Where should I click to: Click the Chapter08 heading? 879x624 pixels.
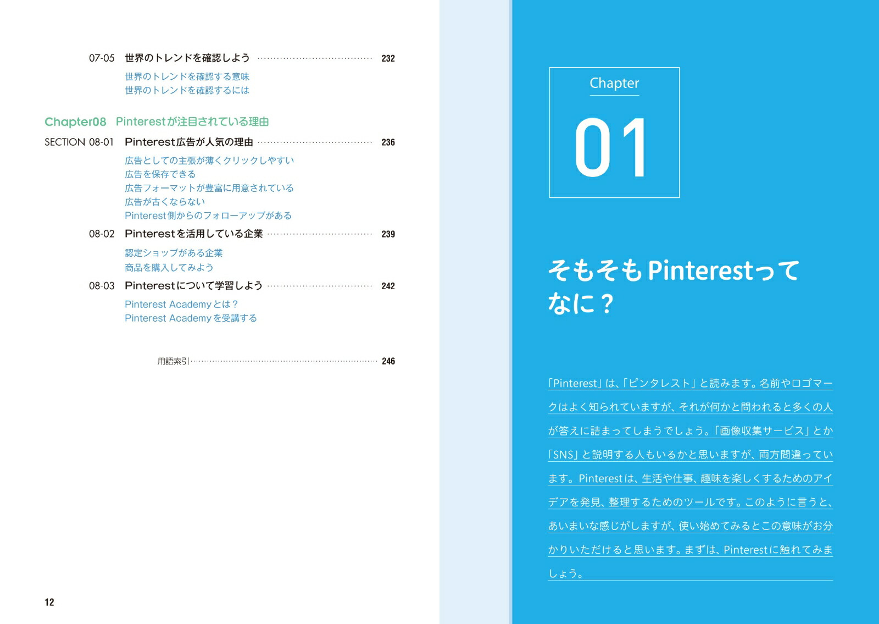159,122
